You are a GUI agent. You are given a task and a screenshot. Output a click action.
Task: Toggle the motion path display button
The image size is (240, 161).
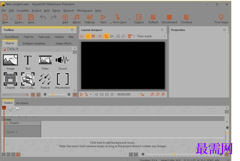[x=106, y=36]
